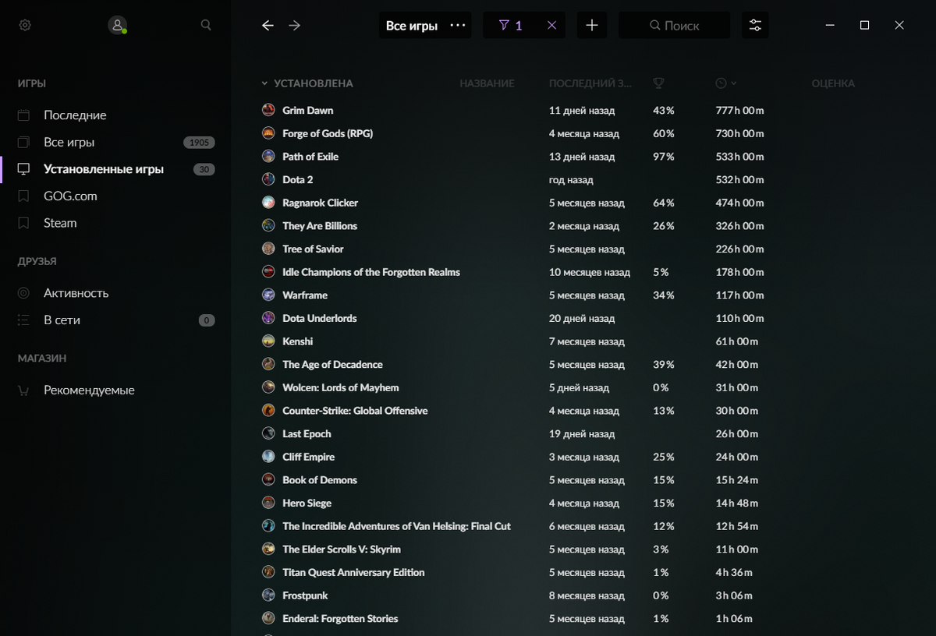This screenshot has height=636, width=936.
Task: Click the Frostpunk game icon
Action: 268,595
